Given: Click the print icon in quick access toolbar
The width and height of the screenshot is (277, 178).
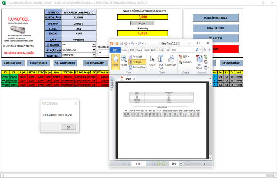Looking at the screenshot, I should pos(126,43).
